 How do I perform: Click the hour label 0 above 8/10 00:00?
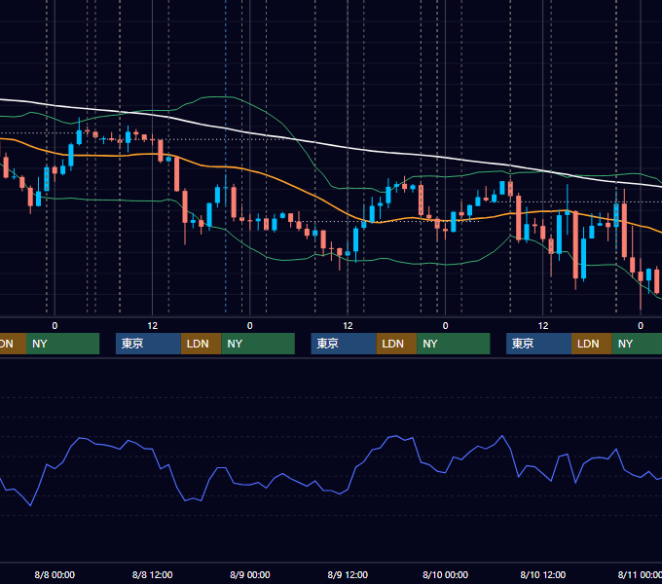point(446,326)
